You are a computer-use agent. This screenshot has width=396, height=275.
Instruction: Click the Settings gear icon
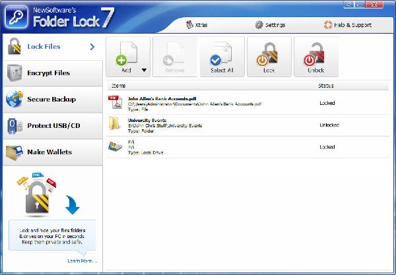[259, 24]
